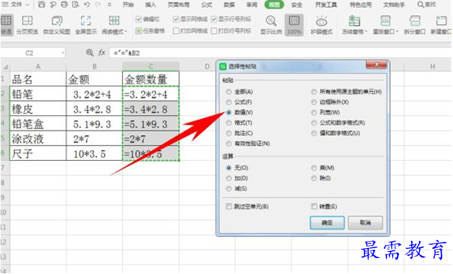The height and width of the screenshot is (274, 453).
Task: Click the Redo arrow icon
Action: click(98, 5)
